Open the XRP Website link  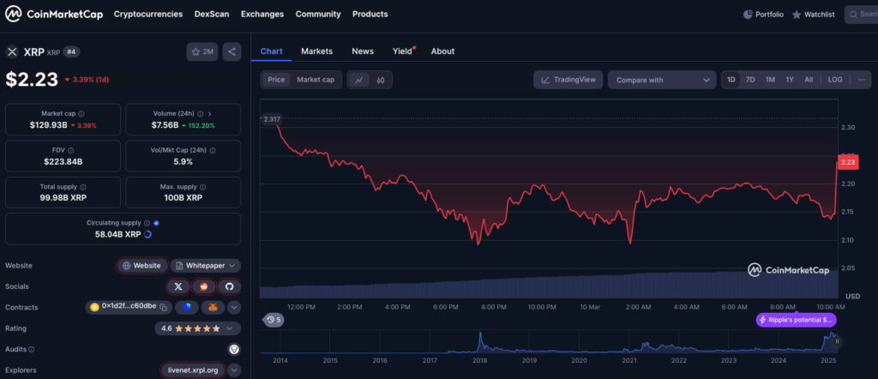click(141, 265)
